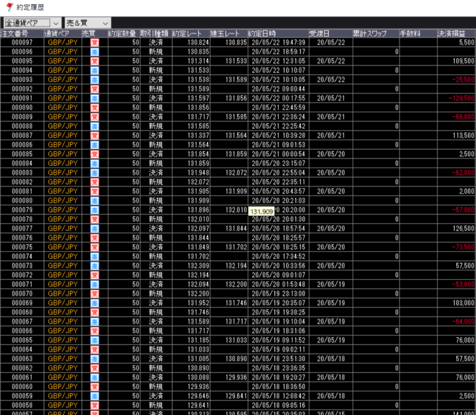Image resolution: width=476 pixels, height=415 pixels.
Task: Click the red 買 icon in order 000097 row
Action: coord(94,43)
